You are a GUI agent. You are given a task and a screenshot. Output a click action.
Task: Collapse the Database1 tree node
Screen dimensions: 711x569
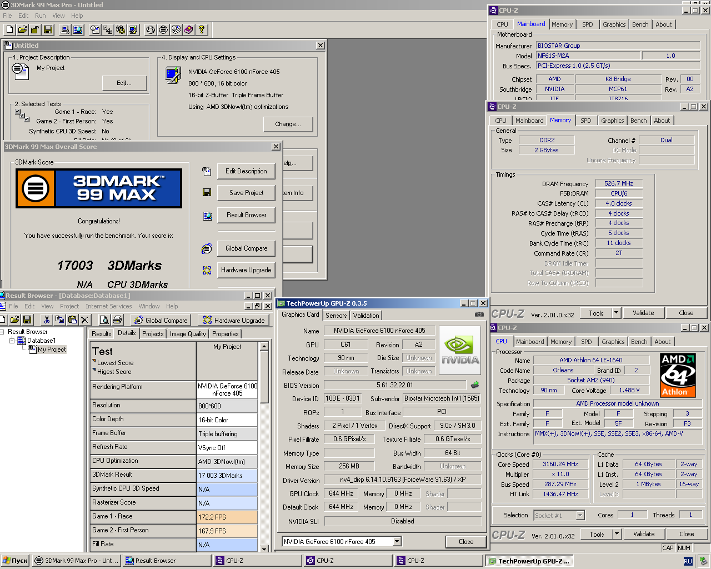[12, 341]
